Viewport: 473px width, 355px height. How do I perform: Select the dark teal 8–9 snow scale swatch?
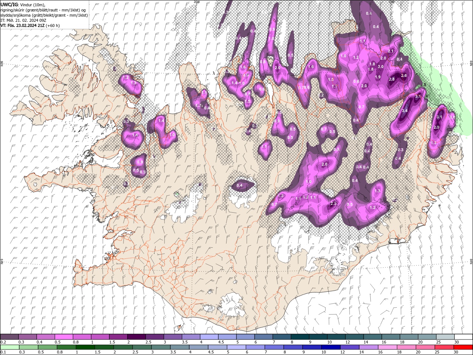click(x=300, y=337)
